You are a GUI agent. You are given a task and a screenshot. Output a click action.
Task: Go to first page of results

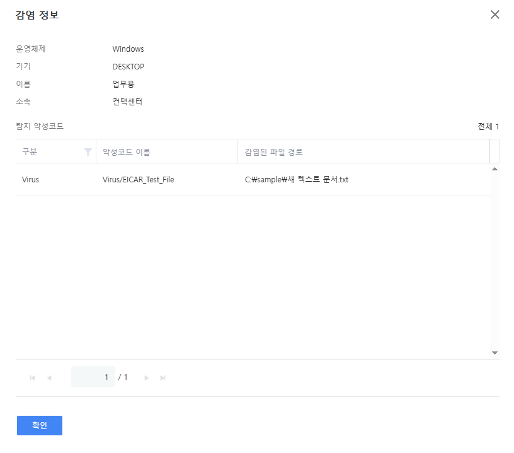(x=33, y=378)
